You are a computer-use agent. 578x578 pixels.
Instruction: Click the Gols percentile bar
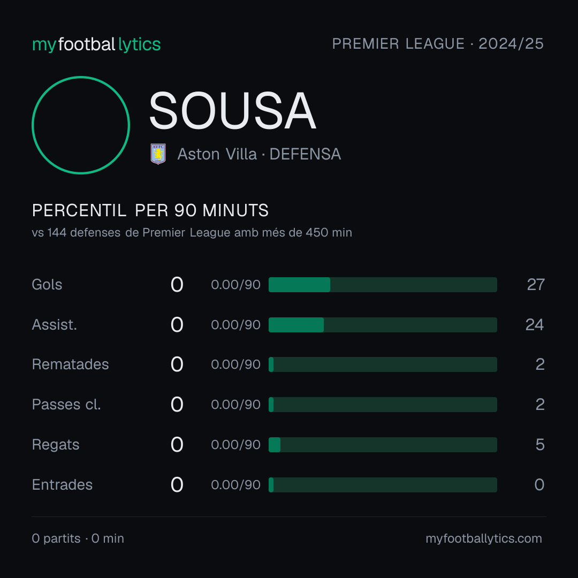click(383, 285)
